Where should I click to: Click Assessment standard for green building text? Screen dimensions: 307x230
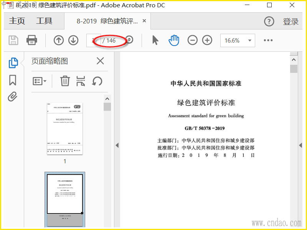pos(206,116)
